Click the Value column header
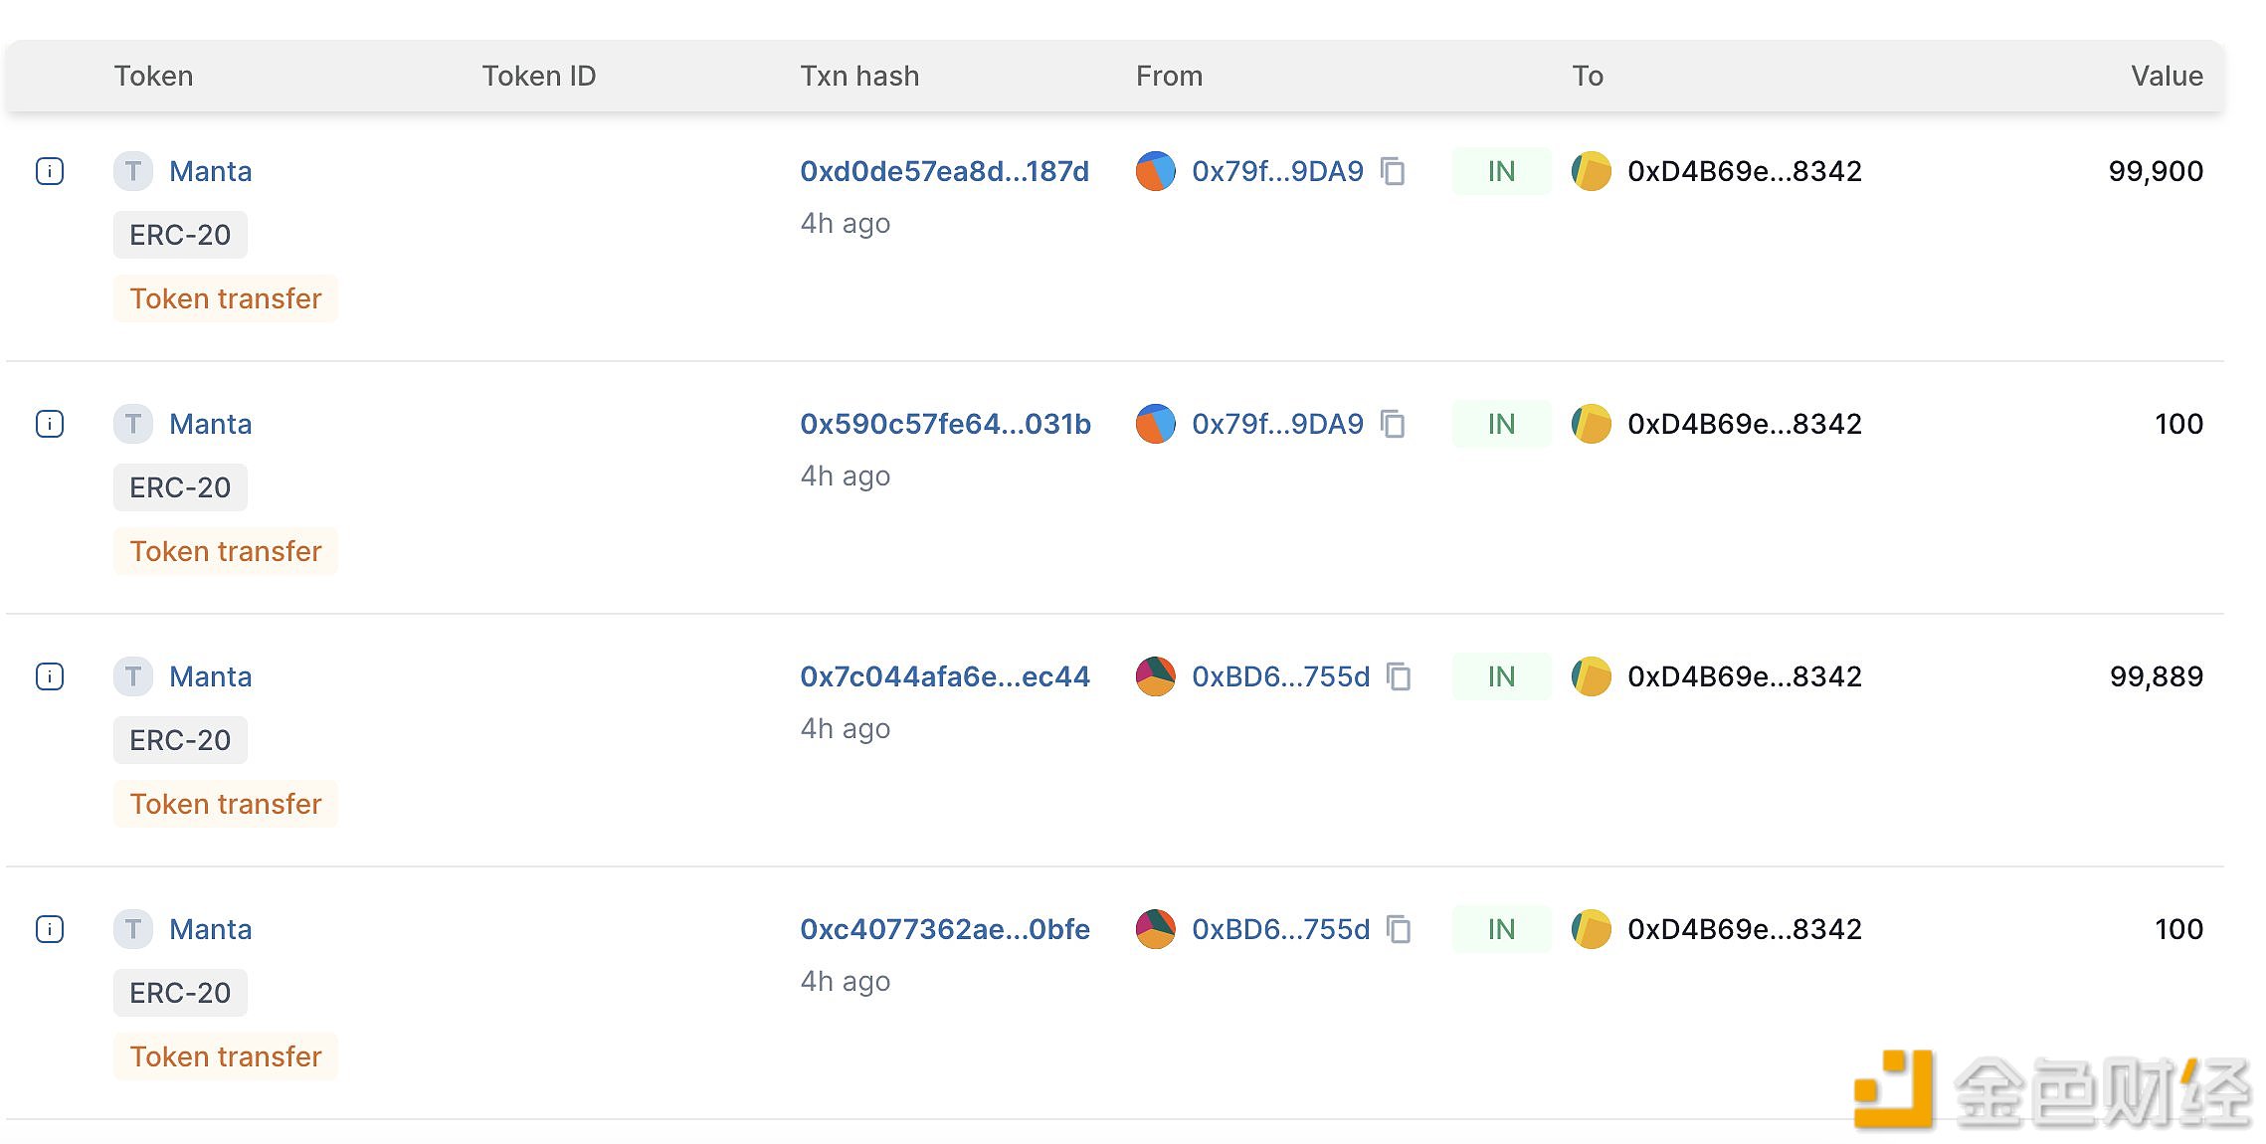Screen dimensions: 2266x1144 pyautogui.click(x=2166, y=76)
